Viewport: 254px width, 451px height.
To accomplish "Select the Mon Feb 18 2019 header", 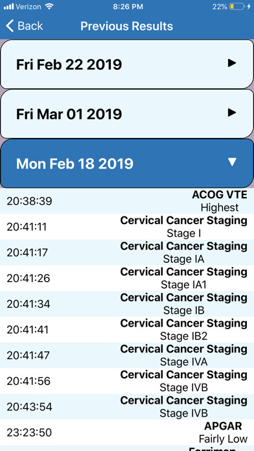I will [x=127, y=163].
